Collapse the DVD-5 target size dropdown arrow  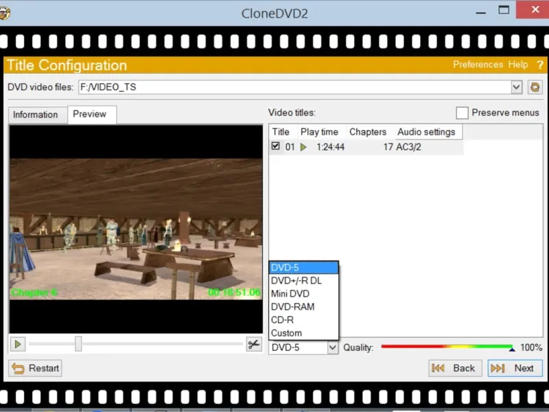(333, 347)
